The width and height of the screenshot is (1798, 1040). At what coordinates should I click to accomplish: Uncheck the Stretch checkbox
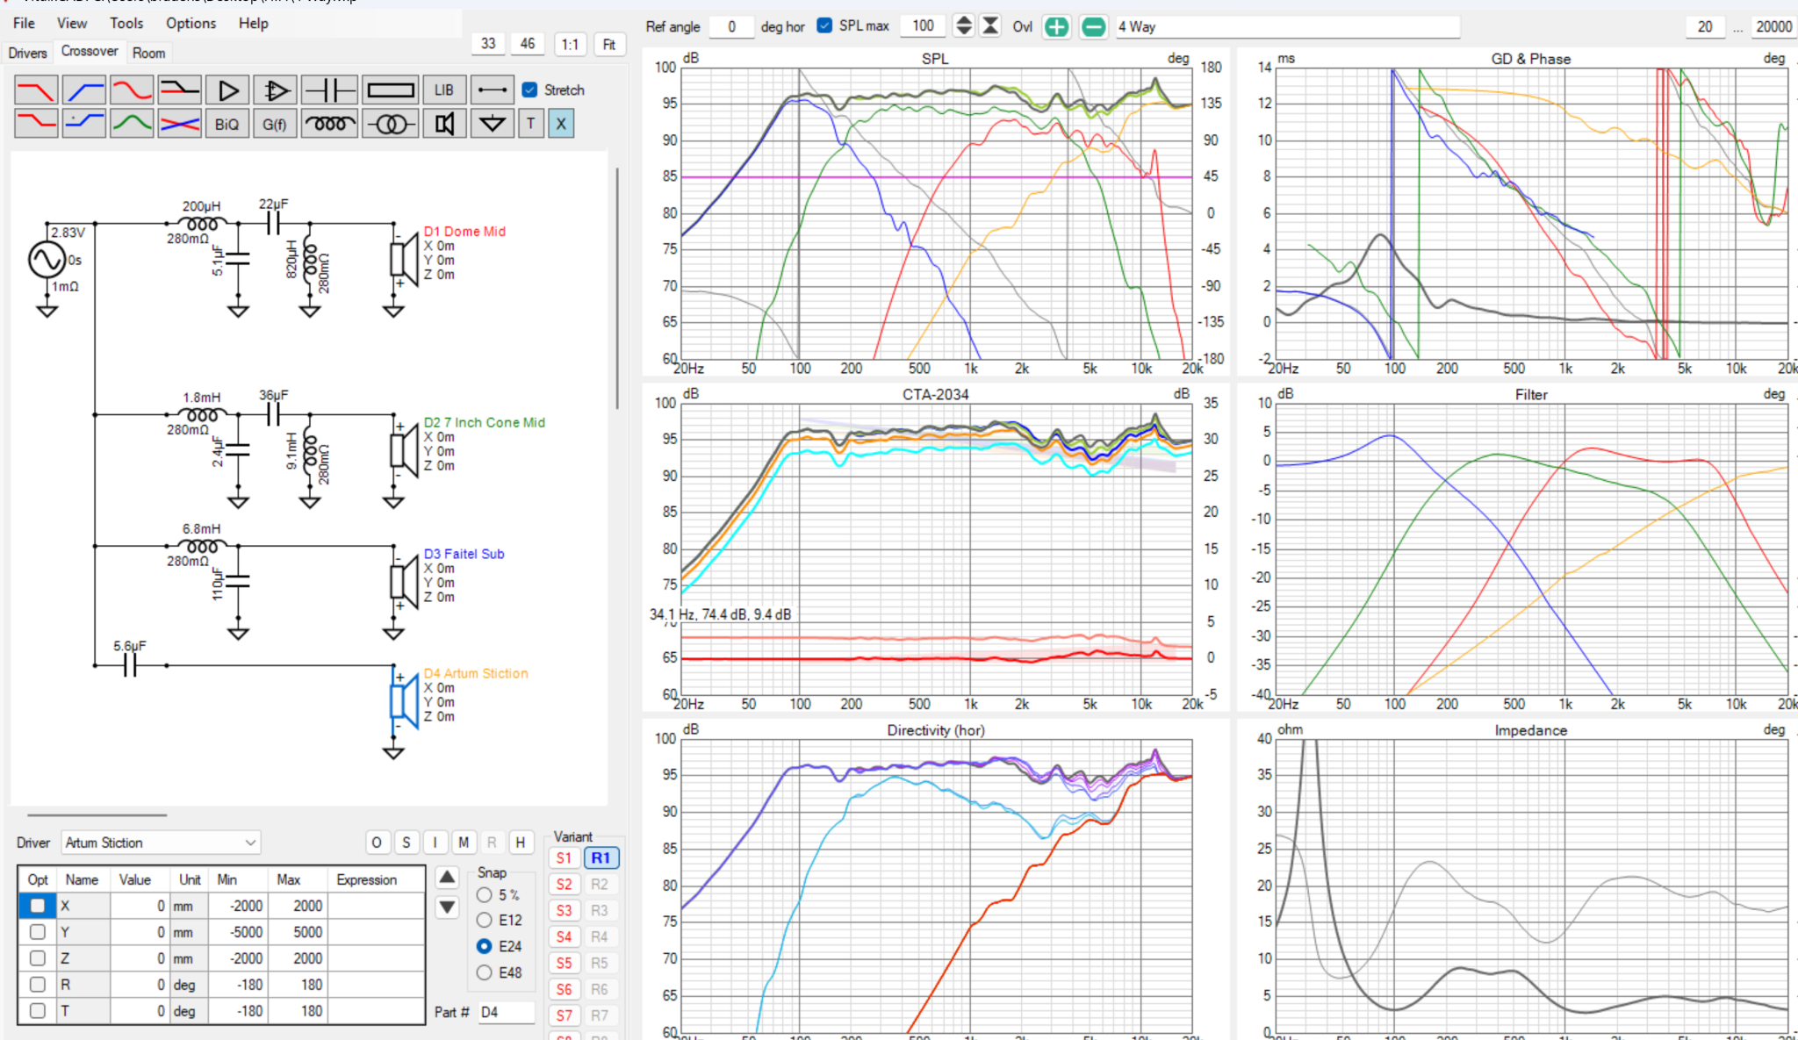529,90
